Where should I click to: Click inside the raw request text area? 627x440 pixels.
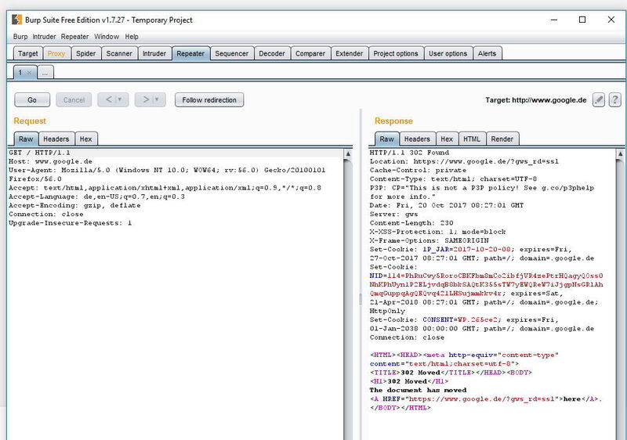172,313
